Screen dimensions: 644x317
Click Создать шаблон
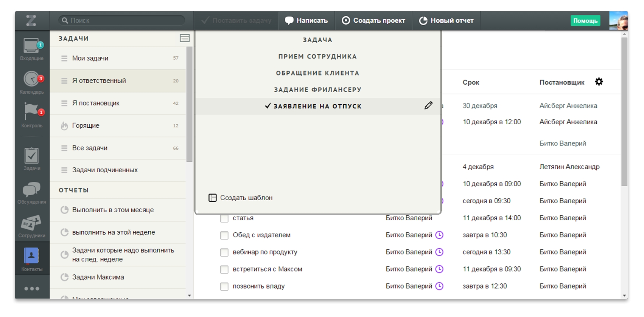click(x=241, y=198)
